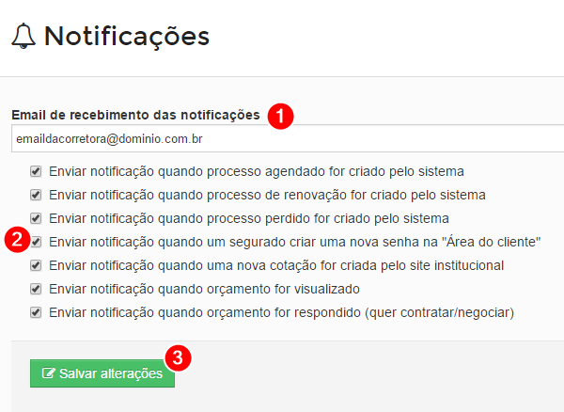Save changes with Salvar alterações button
Image resolution: width=564 pixels, height=412 pixels.
click(102, 373)
